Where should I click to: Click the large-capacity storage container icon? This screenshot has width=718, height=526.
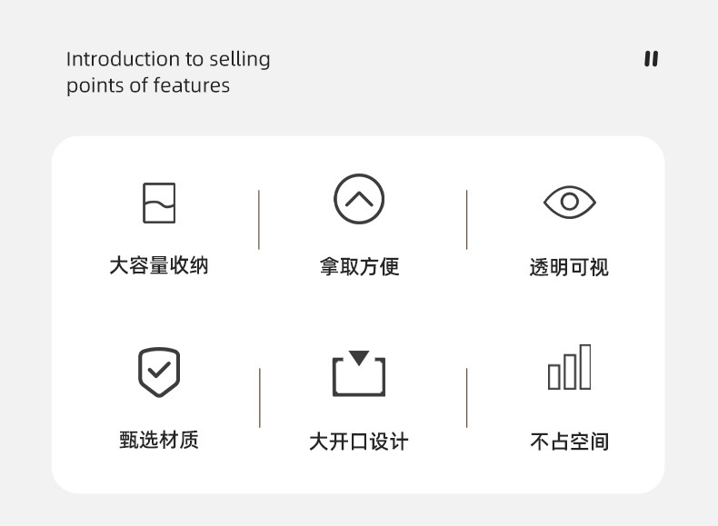[x=159, y=203]
